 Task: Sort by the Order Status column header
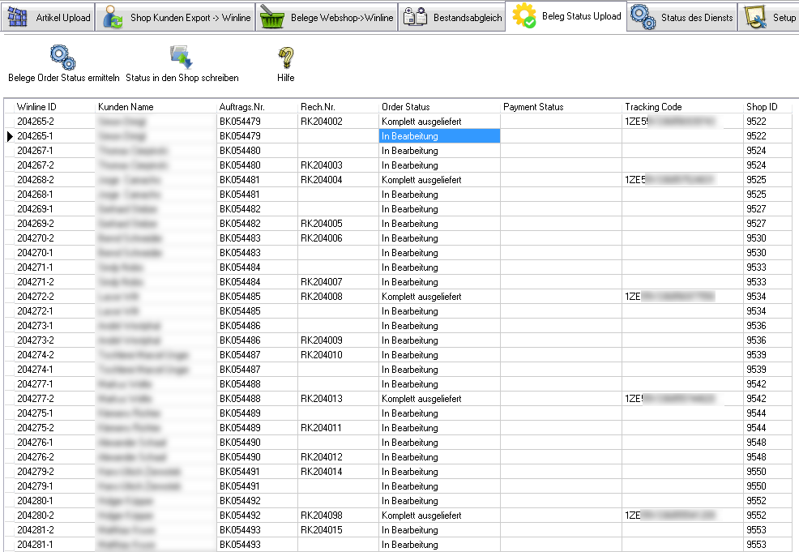405,107
